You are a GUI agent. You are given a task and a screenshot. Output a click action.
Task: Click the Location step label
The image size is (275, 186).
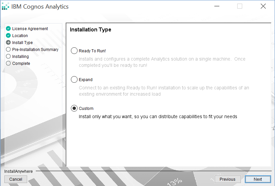tap(20, 35)
